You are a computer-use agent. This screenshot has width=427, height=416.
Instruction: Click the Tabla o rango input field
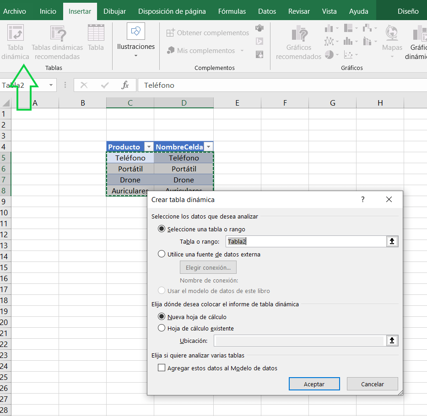pyautogui.click(x=306, y=241)
